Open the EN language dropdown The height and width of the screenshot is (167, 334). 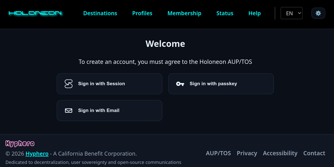[291, 13]
